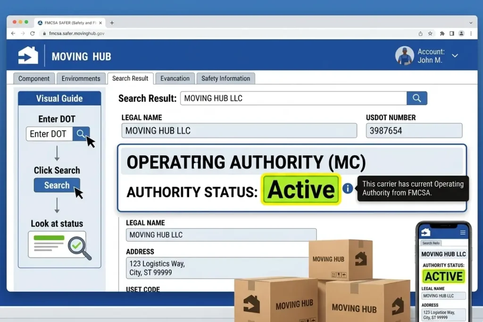Click the green Active status badge

[x=301, y=190]
